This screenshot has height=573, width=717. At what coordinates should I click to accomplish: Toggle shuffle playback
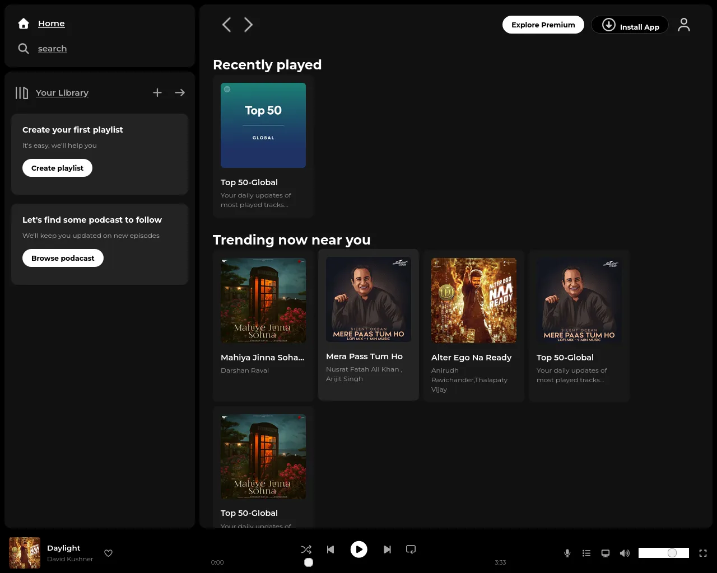point(306,549)
